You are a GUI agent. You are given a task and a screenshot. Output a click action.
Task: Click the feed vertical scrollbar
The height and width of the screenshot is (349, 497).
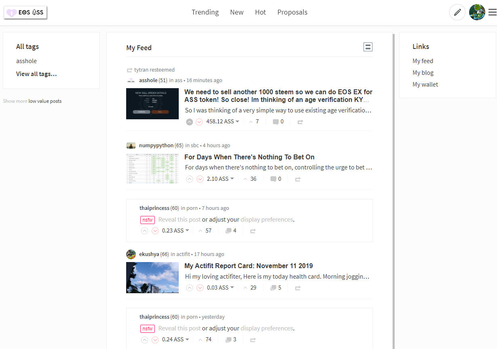tap(393, 190)
